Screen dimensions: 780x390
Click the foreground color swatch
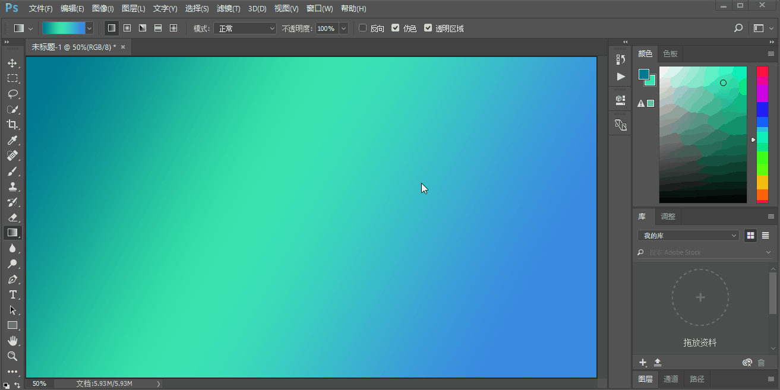[644, 74]
